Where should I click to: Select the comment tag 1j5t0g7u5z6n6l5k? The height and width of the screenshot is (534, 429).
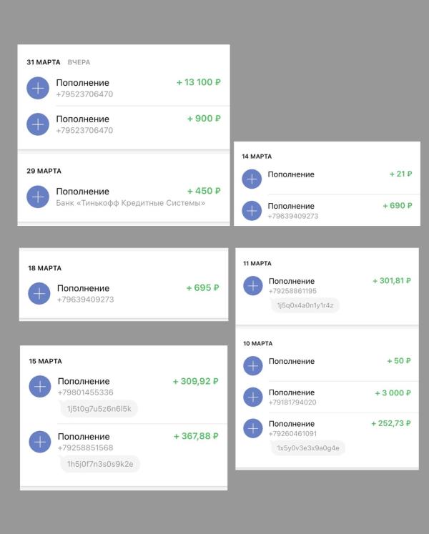(x=99, y=409)
